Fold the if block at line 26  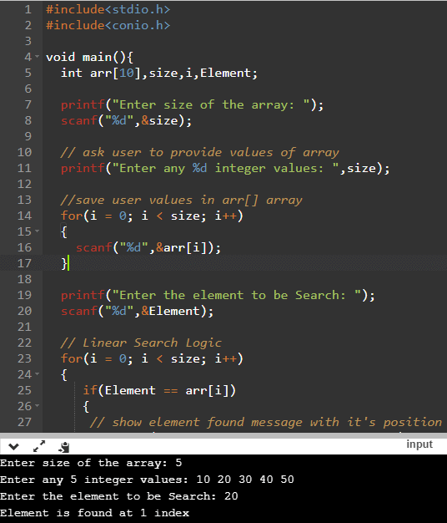(37, 405)
